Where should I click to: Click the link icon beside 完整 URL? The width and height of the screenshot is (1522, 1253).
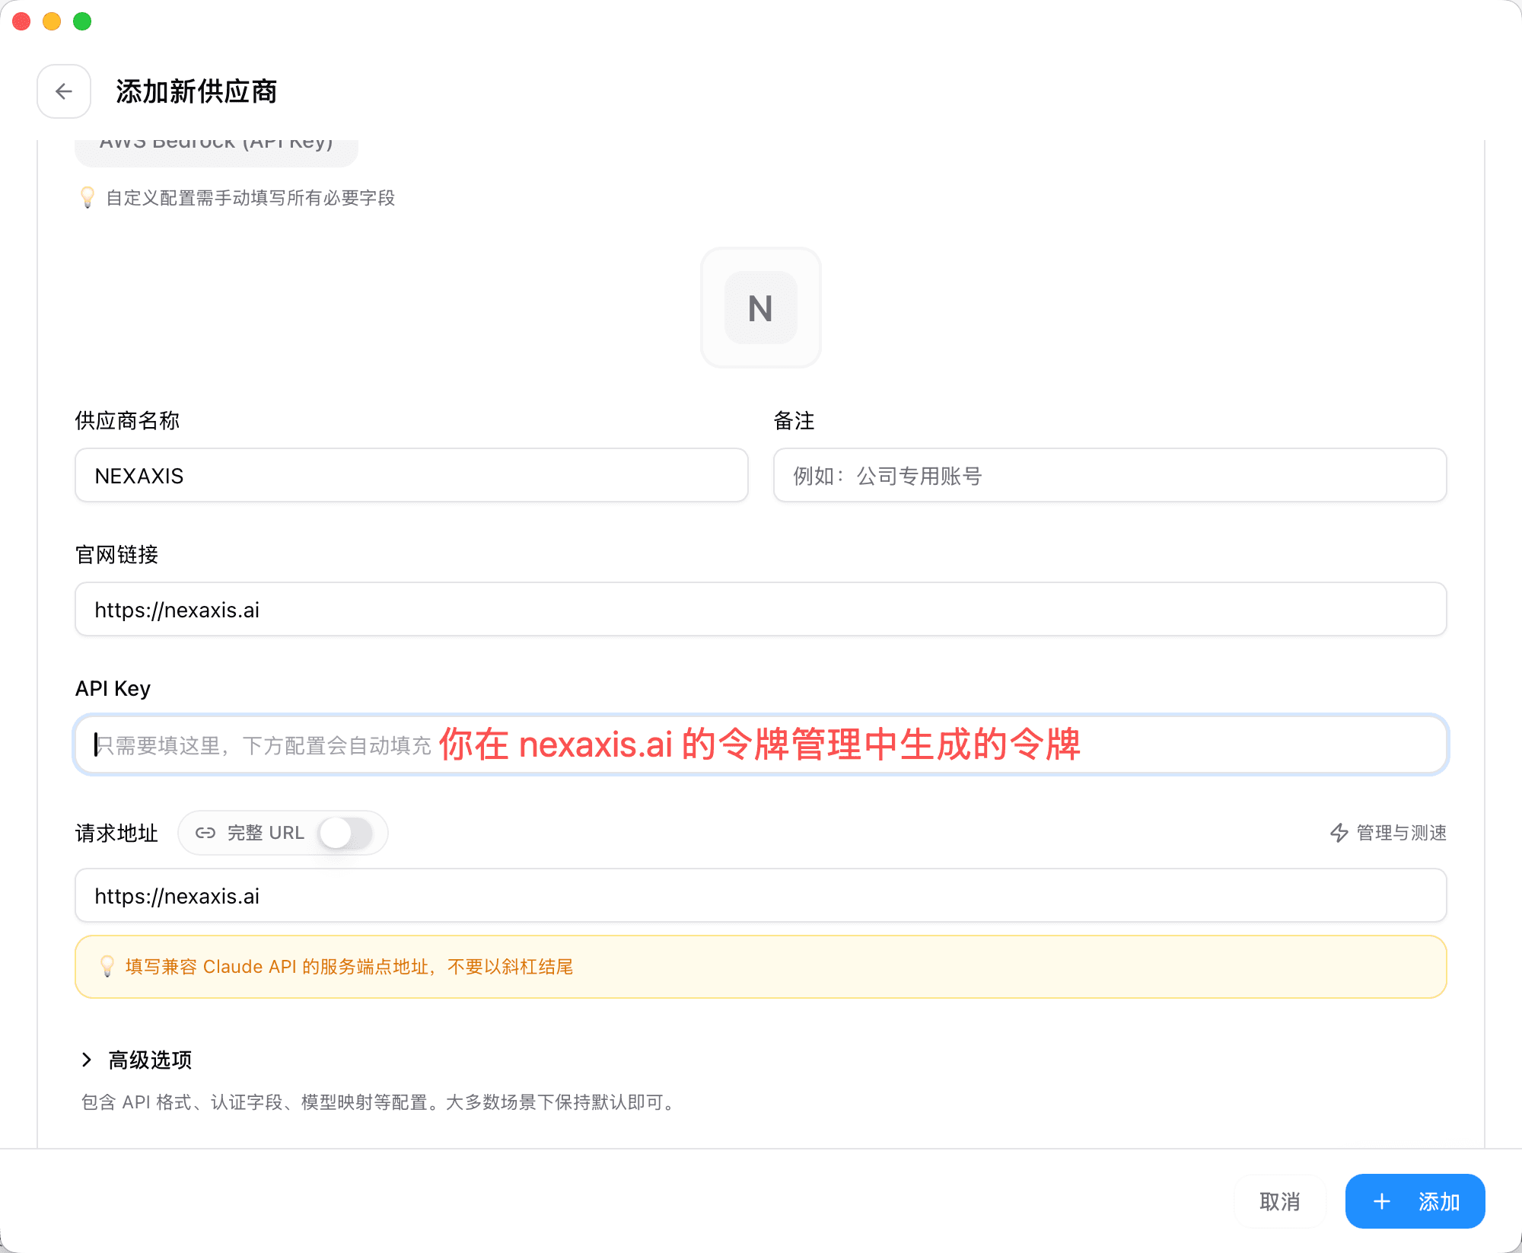205,833
